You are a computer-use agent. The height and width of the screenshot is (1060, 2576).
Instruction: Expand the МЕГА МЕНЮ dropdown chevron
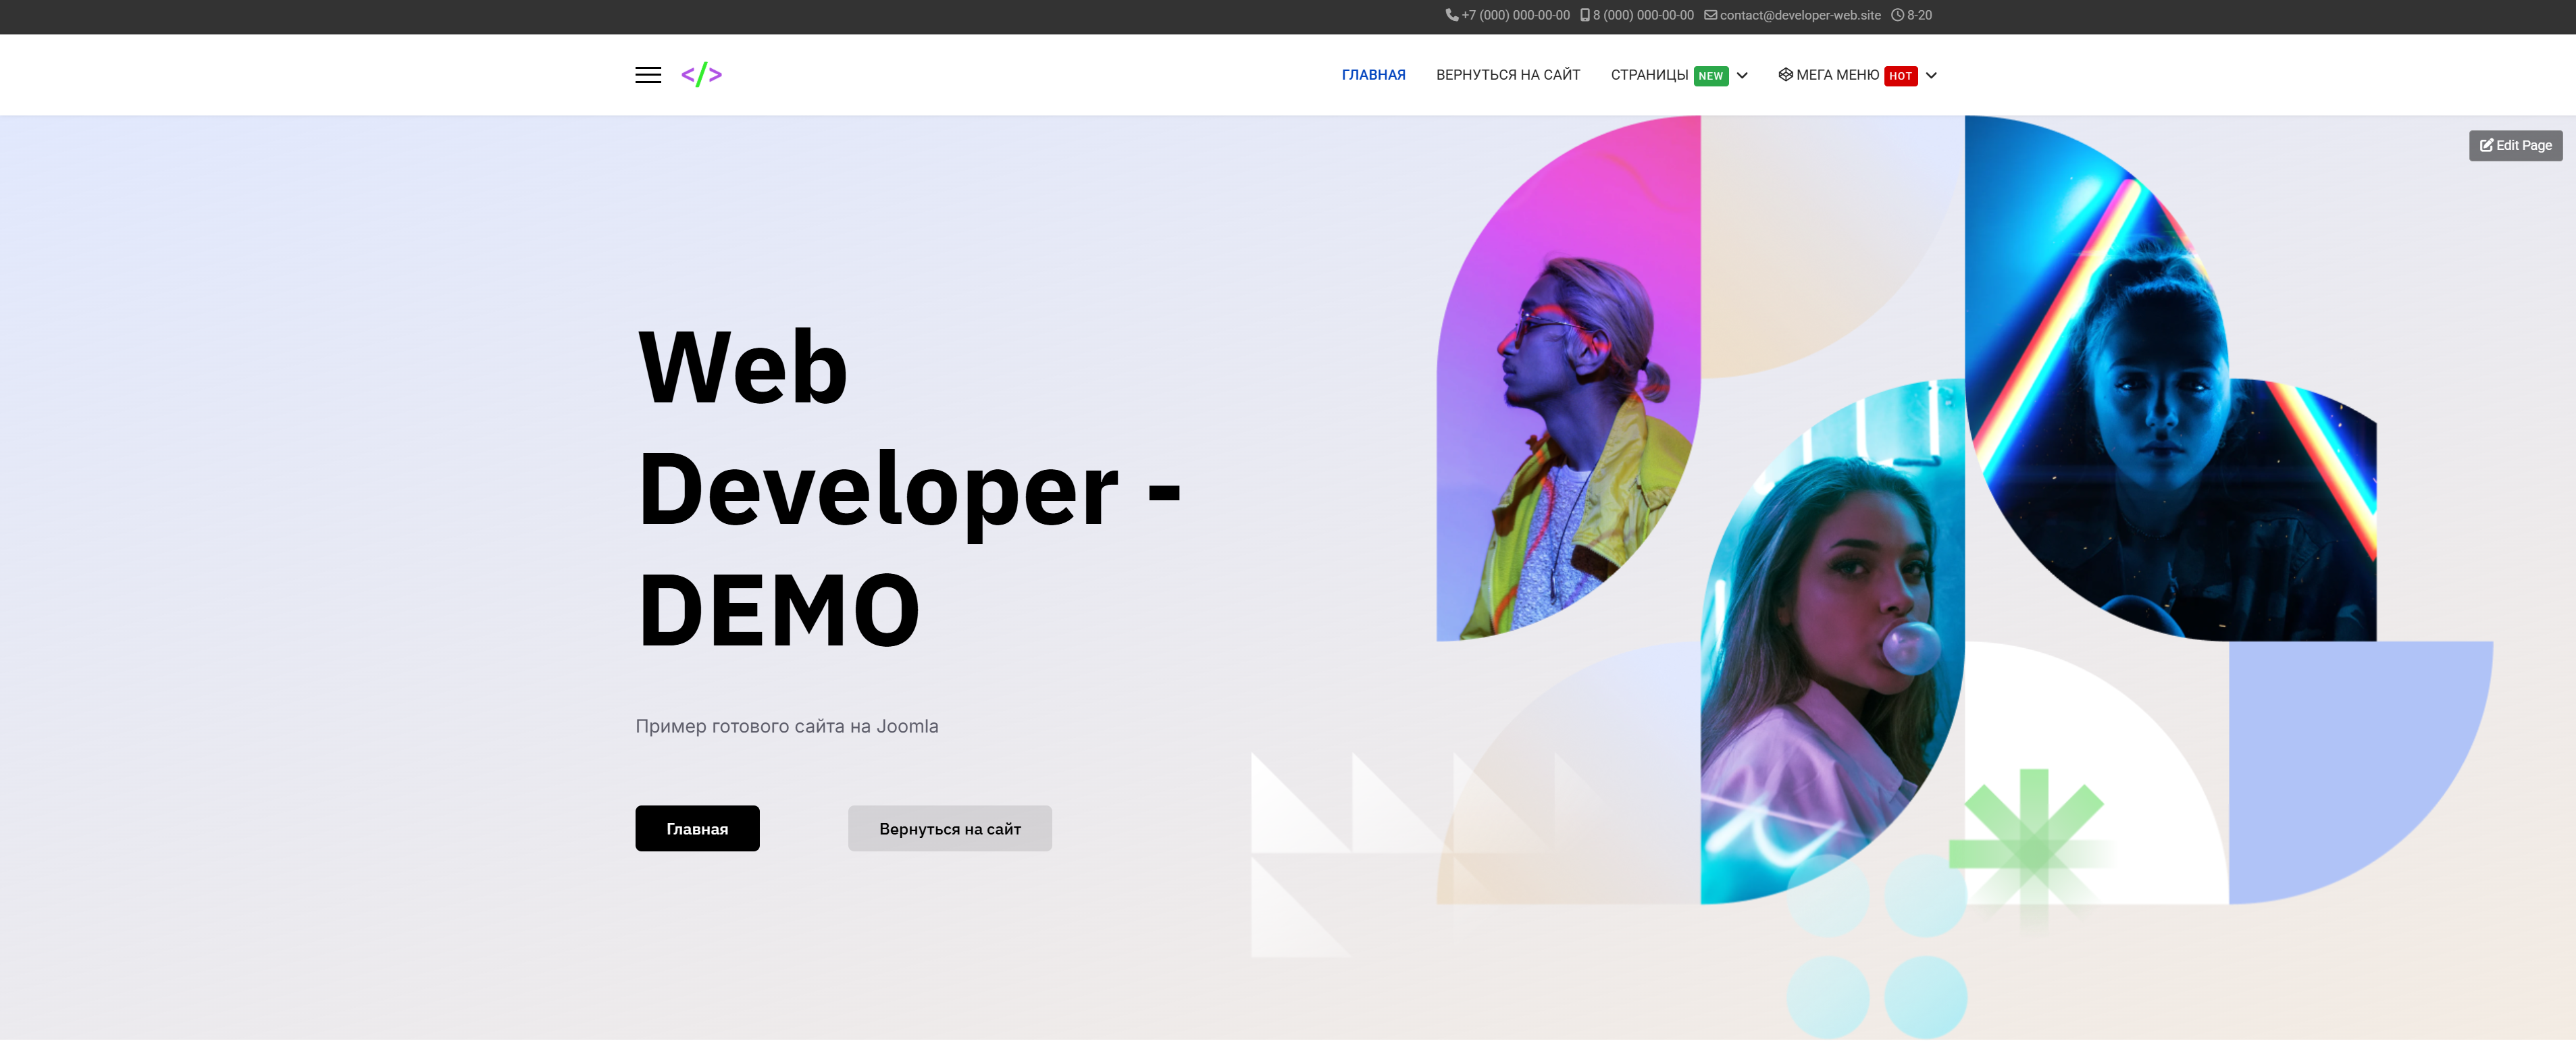coord(1931,76)
